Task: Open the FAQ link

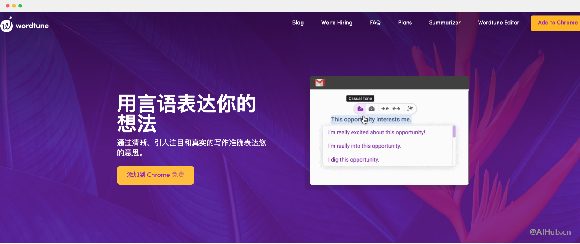Action: (x=375, y=22)
